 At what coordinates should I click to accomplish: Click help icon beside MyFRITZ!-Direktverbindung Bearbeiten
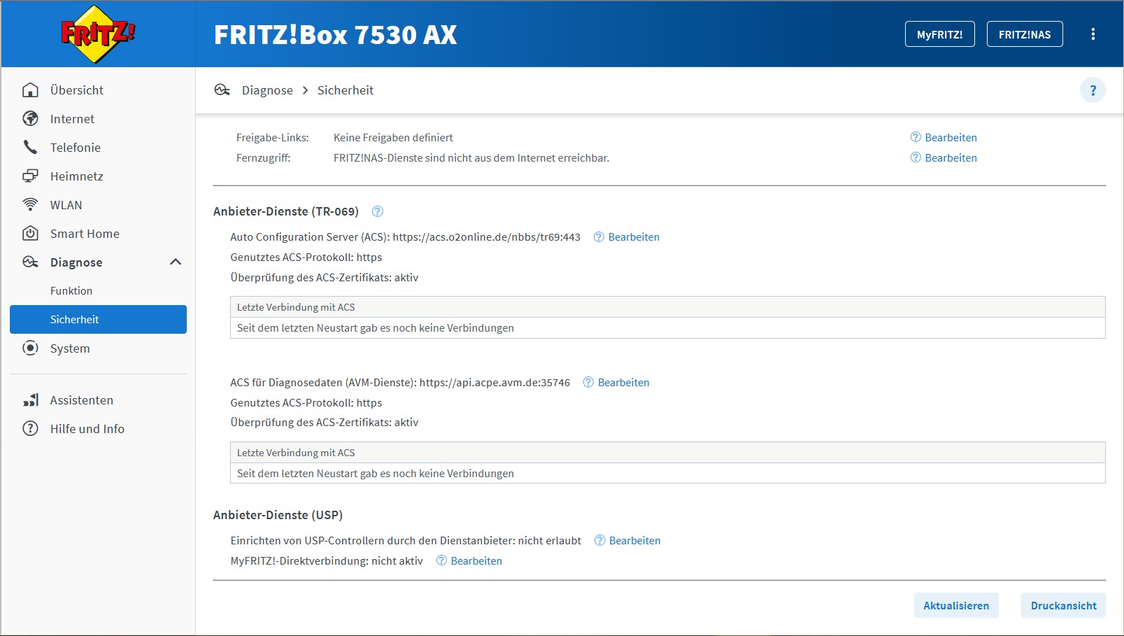click(441, 560)
